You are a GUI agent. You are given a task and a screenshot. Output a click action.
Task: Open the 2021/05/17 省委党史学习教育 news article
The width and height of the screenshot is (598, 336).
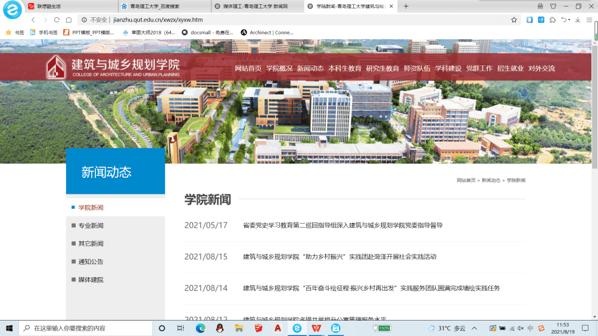pyautogui.click(x=342, y=225)
